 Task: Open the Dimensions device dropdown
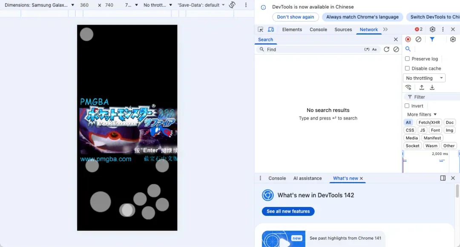coord(39,5)
